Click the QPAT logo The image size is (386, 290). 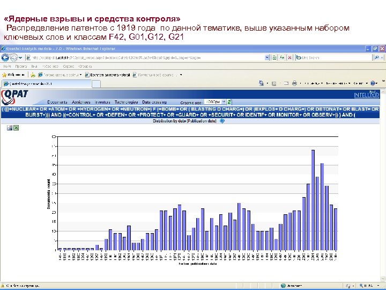14,97
